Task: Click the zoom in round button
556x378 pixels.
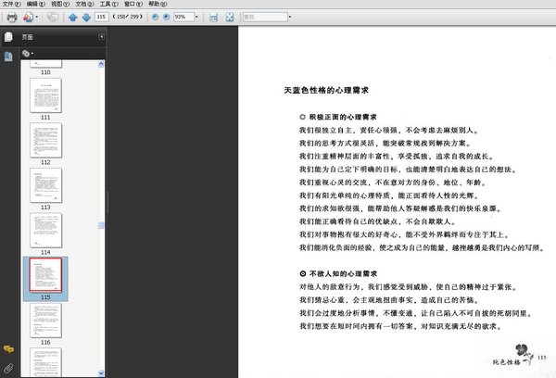Action: tap(166, 17)
